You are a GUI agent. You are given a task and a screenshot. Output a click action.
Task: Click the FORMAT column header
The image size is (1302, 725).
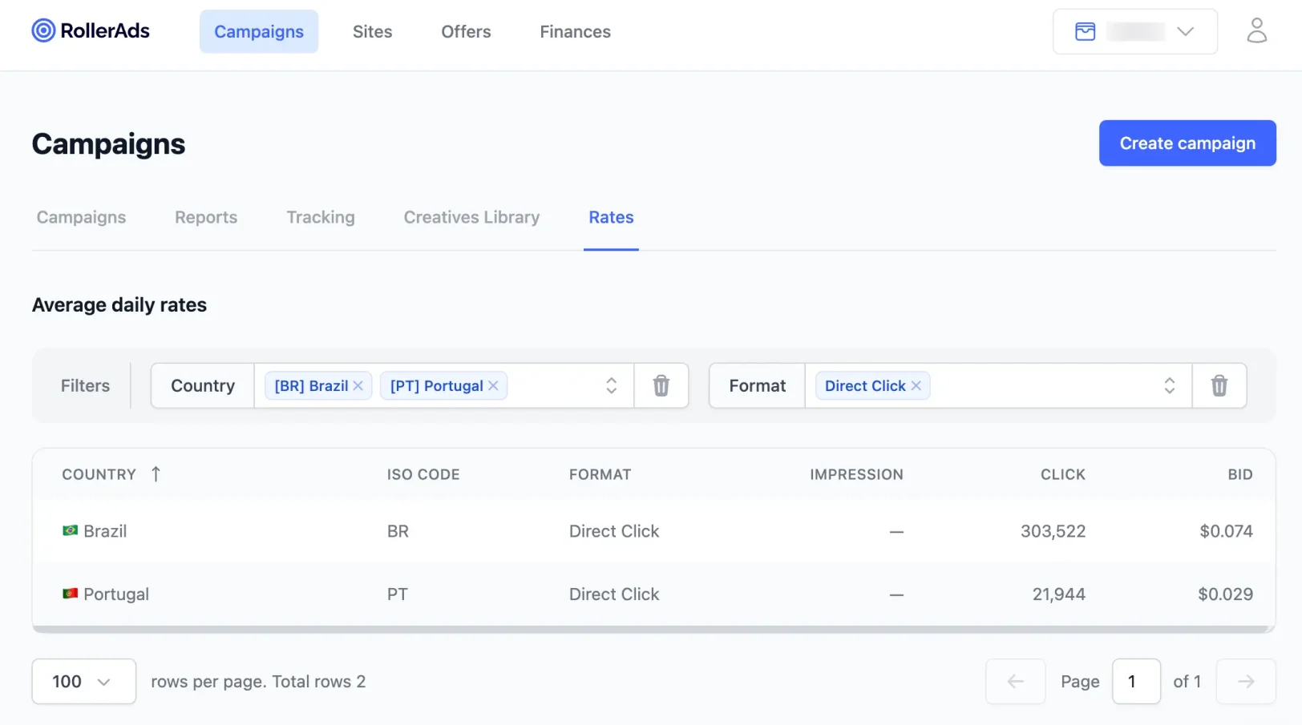[x=600, y=474]
